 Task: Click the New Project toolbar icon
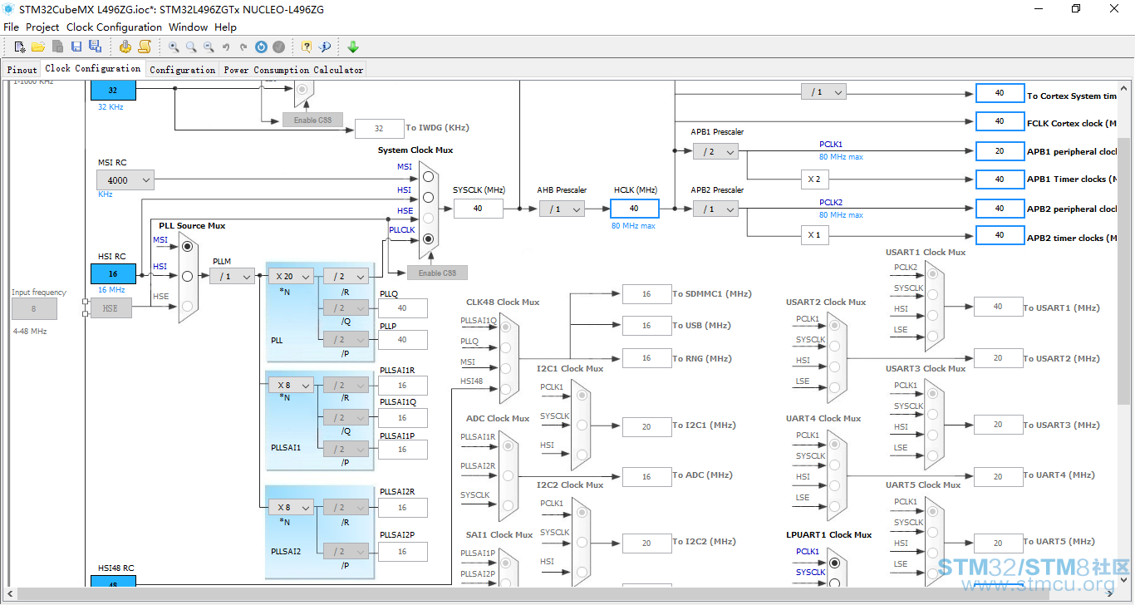pyautogui.click(x=20, y=47)
